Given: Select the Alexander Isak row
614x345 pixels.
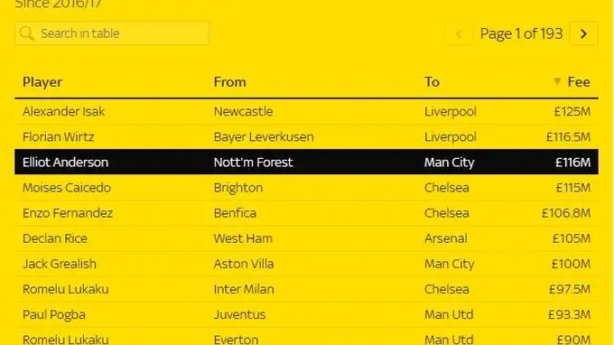Looking at the screenshot, I should point(306,112).
